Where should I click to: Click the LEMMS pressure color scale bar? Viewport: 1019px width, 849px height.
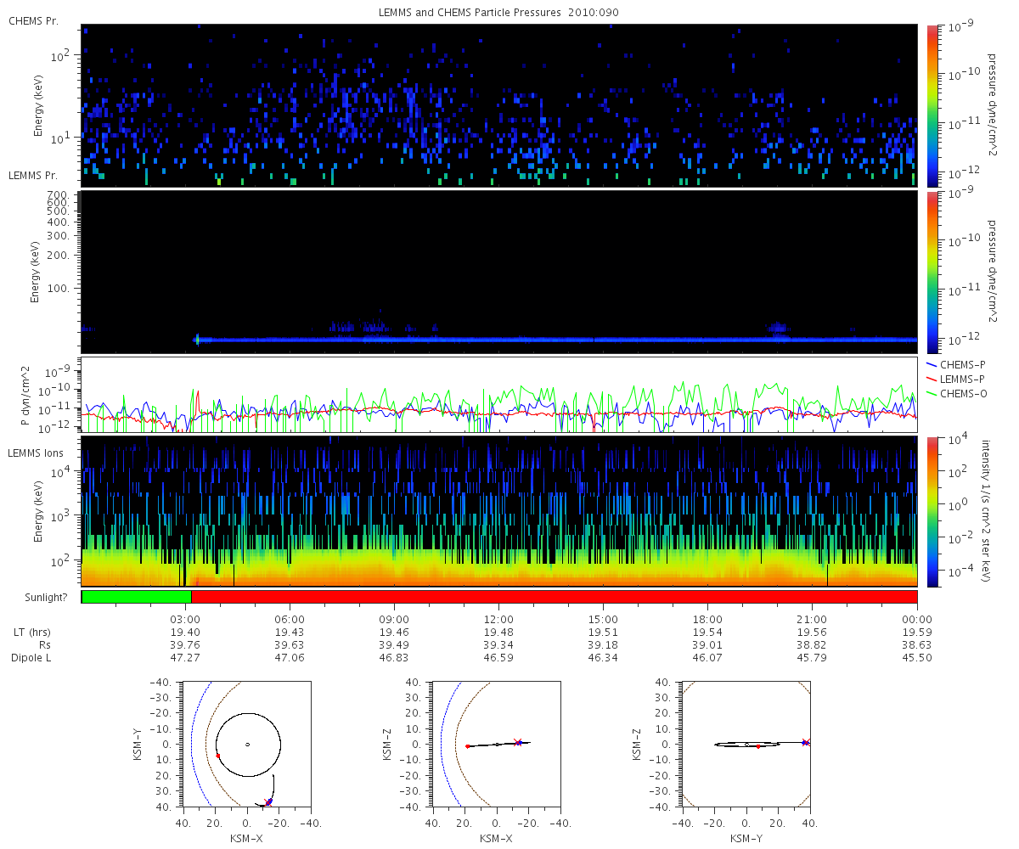tap(932, 272)
